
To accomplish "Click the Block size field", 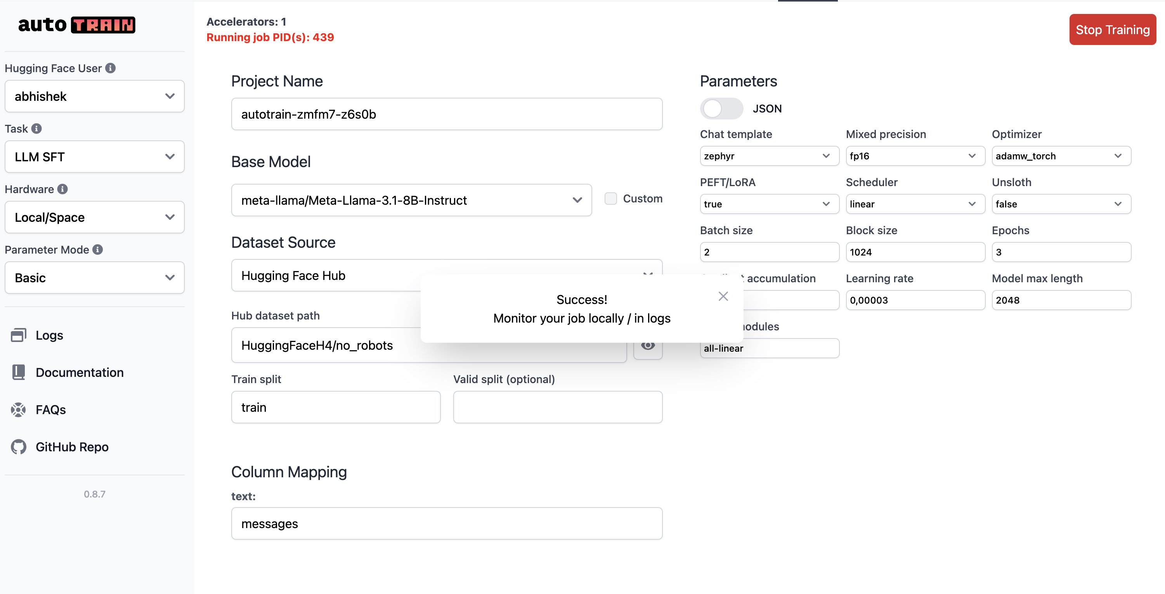I will coord(915,252).
